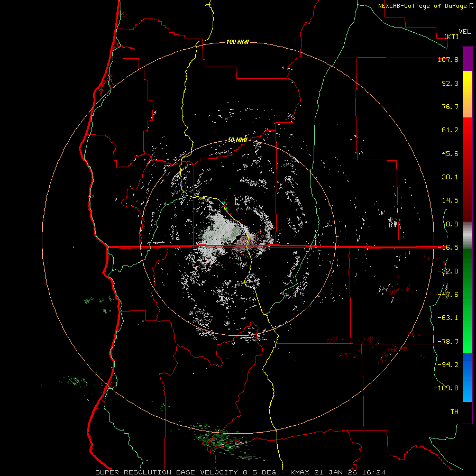Screen dimensions: 476x476
Task: Click the purple band of the color scale
Action: coord(467,59)
